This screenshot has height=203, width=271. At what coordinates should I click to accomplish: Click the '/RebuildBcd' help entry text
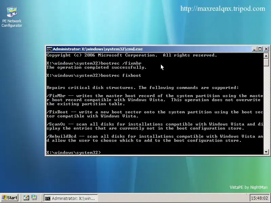(x=155, y=138)
